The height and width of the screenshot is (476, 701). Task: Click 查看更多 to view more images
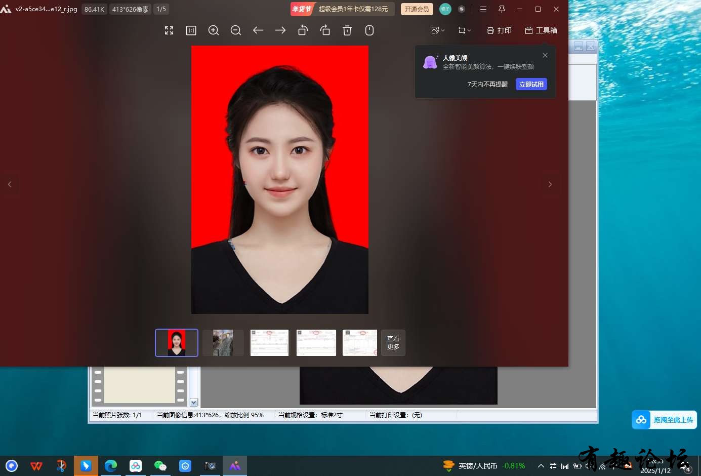tap(393, 343)
